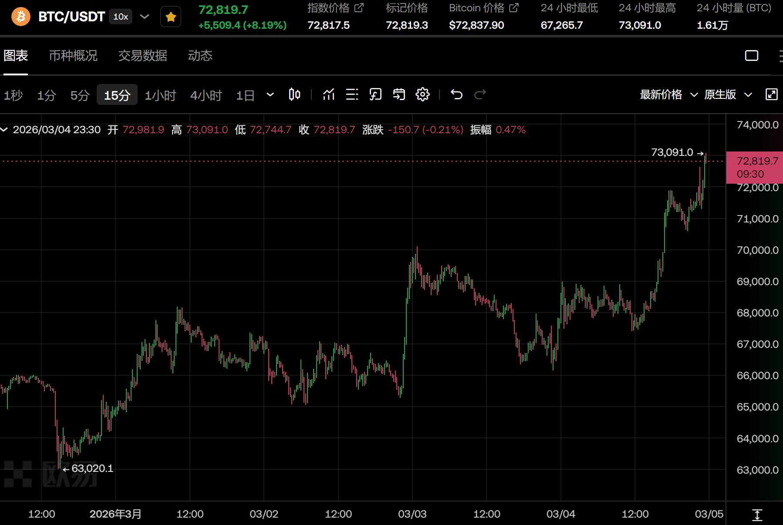Undo the last chart action
This screenshot has height=525, width=783.
point(456,94)
